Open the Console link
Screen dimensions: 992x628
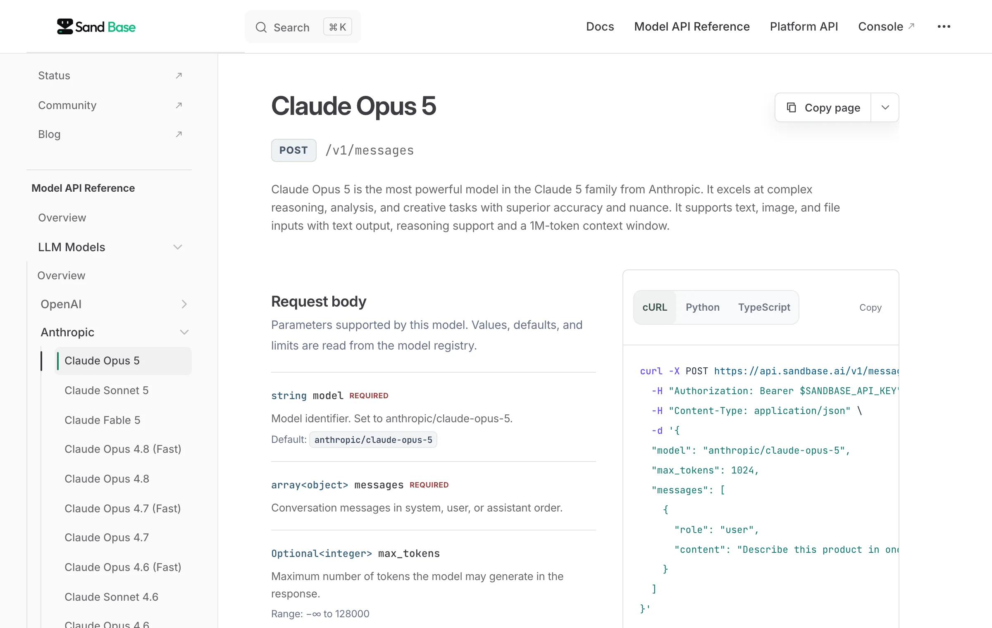point(881,26)
